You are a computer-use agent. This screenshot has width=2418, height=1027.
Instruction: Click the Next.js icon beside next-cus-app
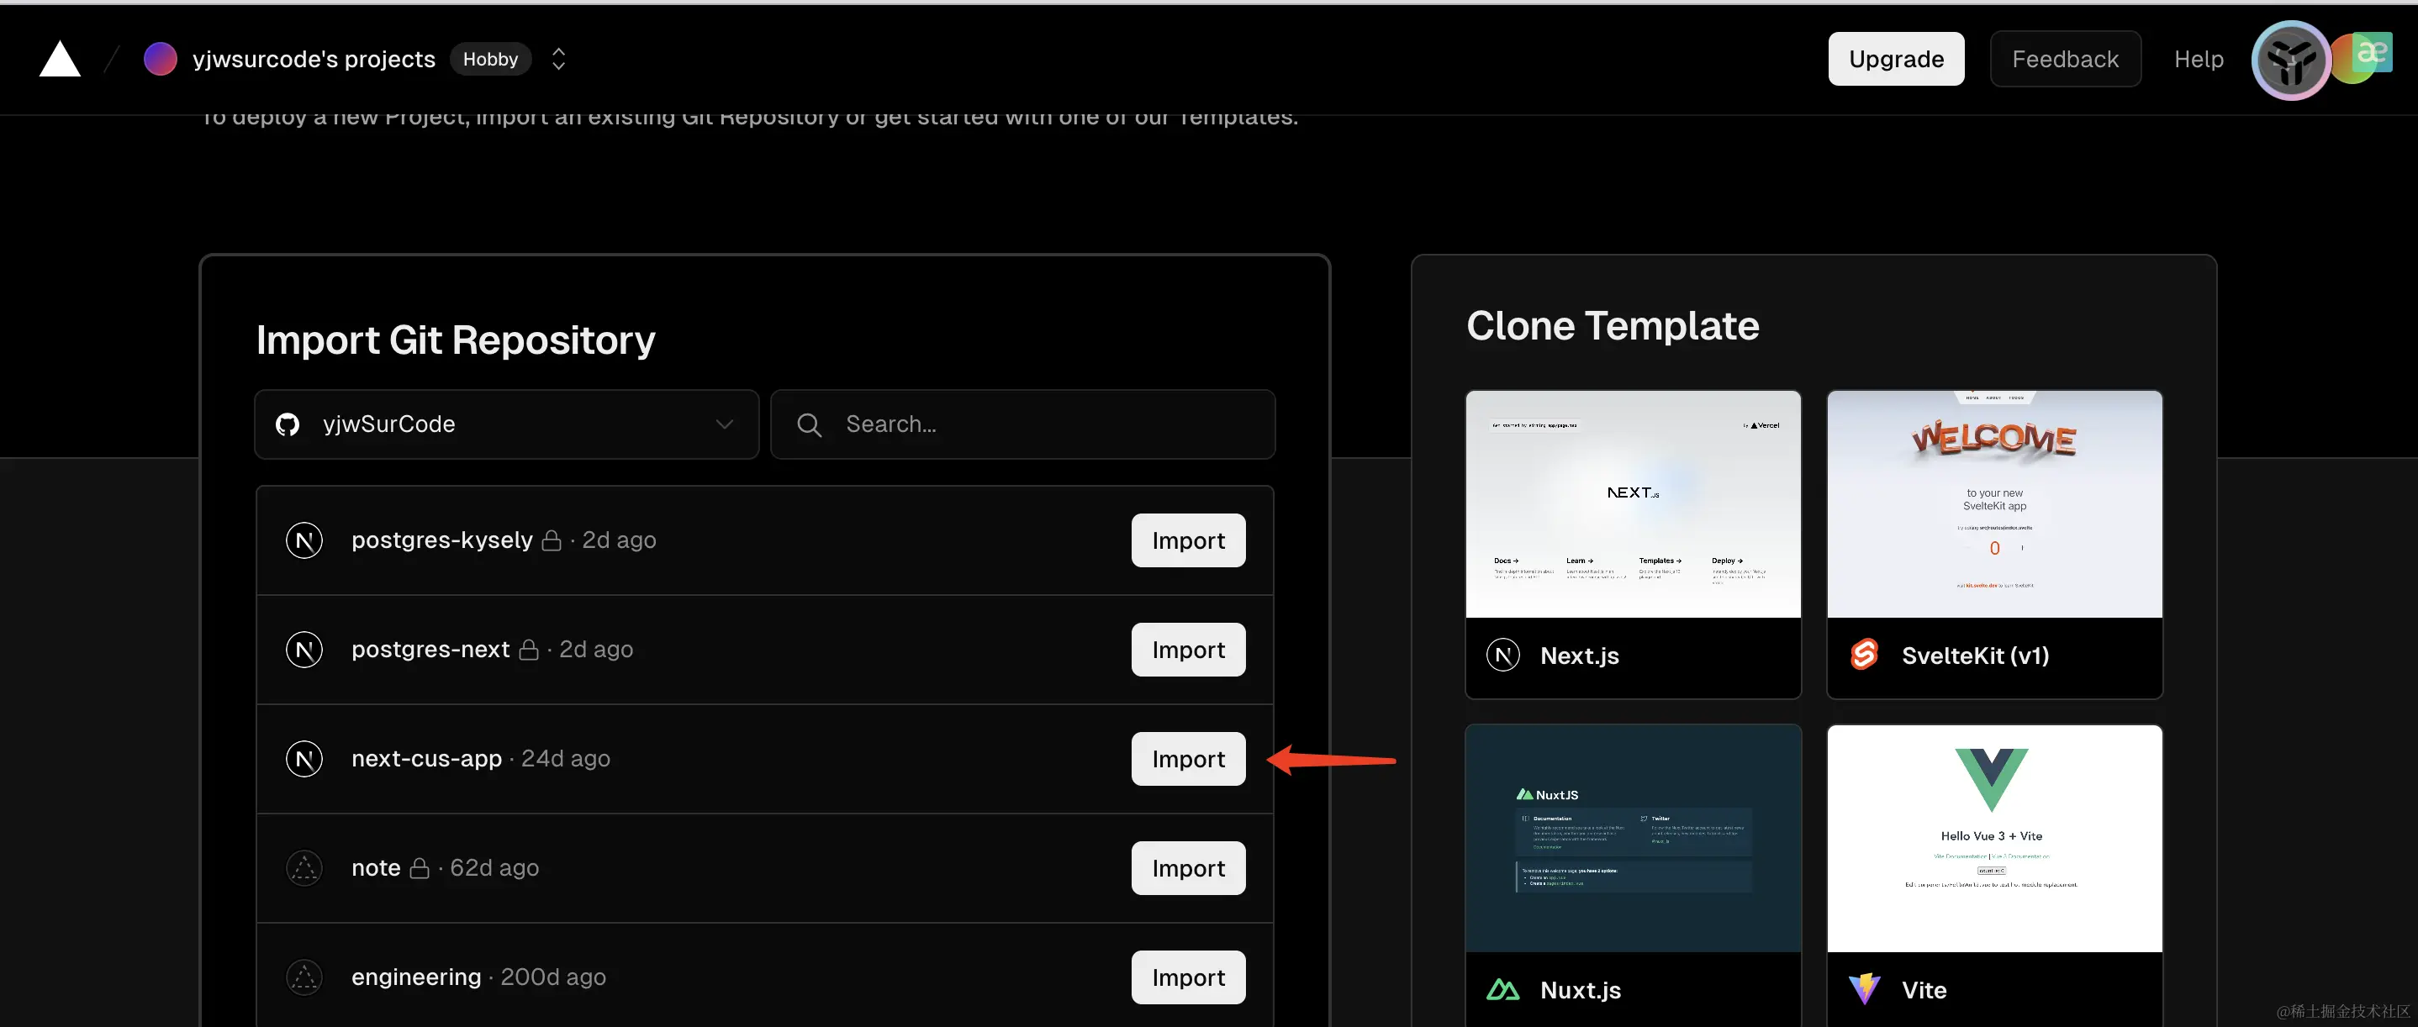pyautogui.click(x=304, y=759)
